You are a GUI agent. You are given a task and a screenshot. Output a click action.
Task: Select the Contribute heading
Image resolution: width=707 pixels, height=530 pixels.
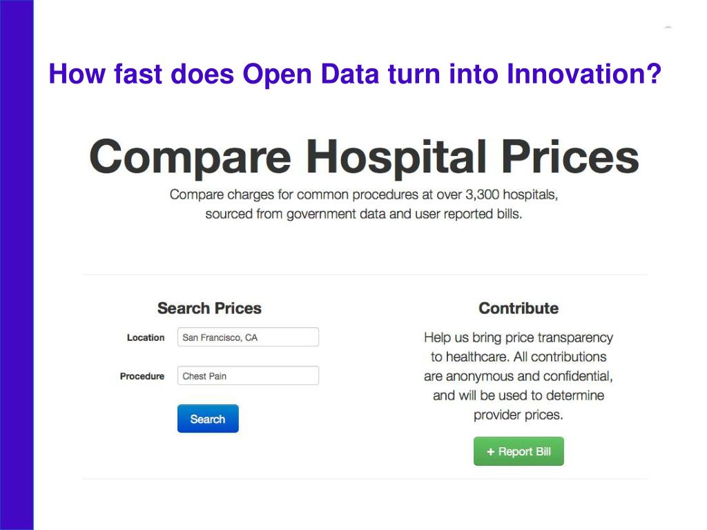pyautogui.click(x=519, y=308)
